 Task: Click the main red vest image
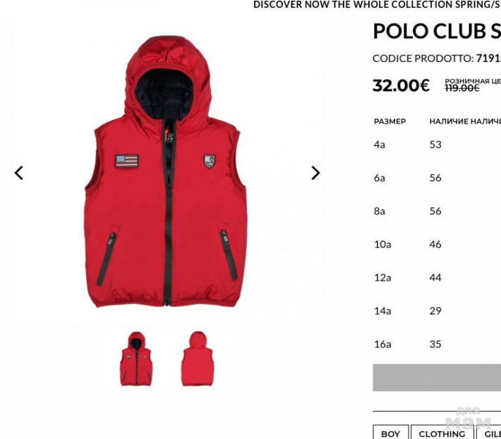coord(166,172)
